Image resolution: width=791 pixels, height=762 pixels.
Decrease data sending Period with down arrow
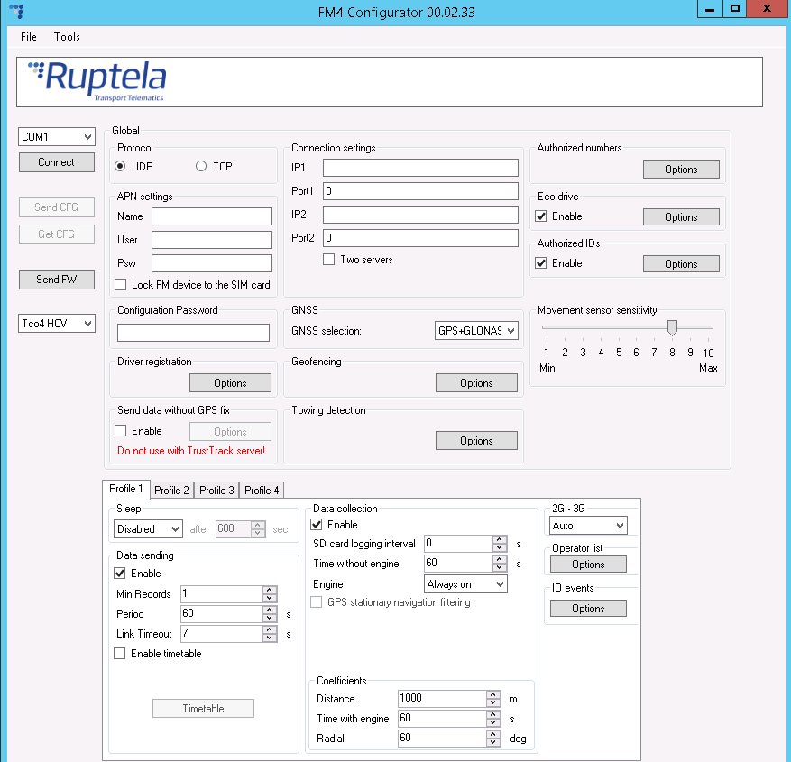(270, 619)
